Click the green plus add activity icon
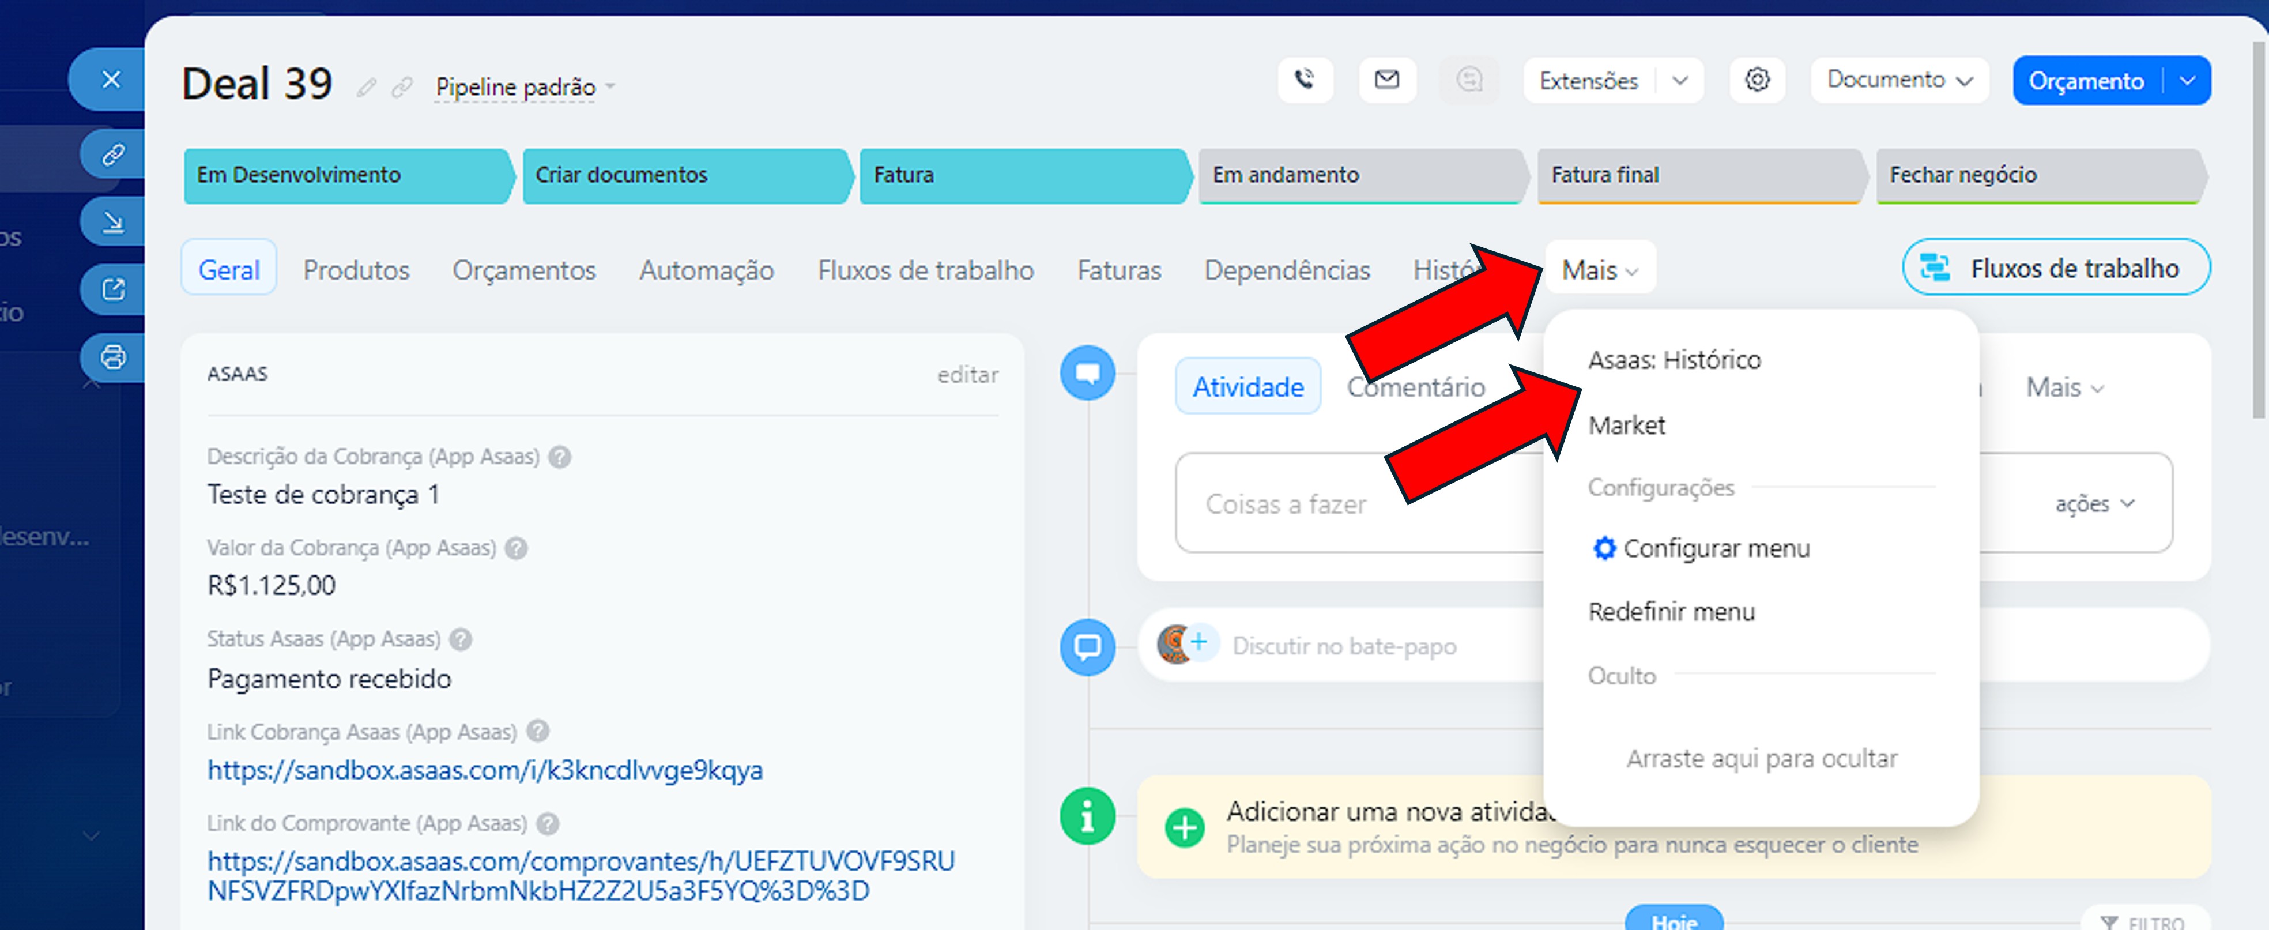2269x930 pixels. 1184,827
